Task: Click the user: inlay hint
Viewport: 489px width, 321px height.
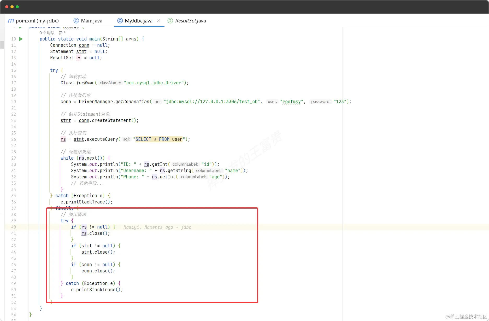Action: click(272, 102)
